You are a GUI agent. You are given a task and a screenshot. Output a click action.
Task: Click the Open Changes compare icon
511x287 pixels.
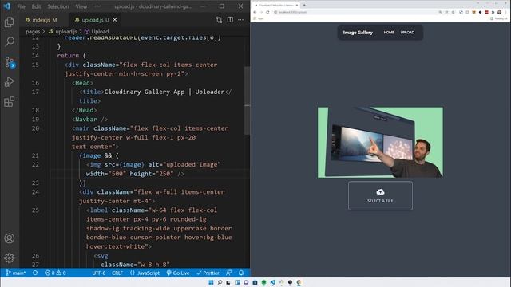click(x=219, y=20)
